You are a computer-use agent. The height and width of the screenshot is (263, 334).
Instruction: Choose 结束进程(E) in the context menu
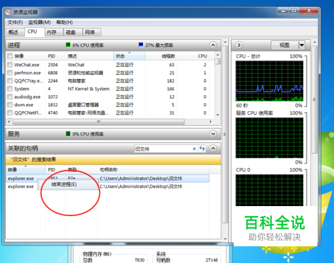coord(68,185)
